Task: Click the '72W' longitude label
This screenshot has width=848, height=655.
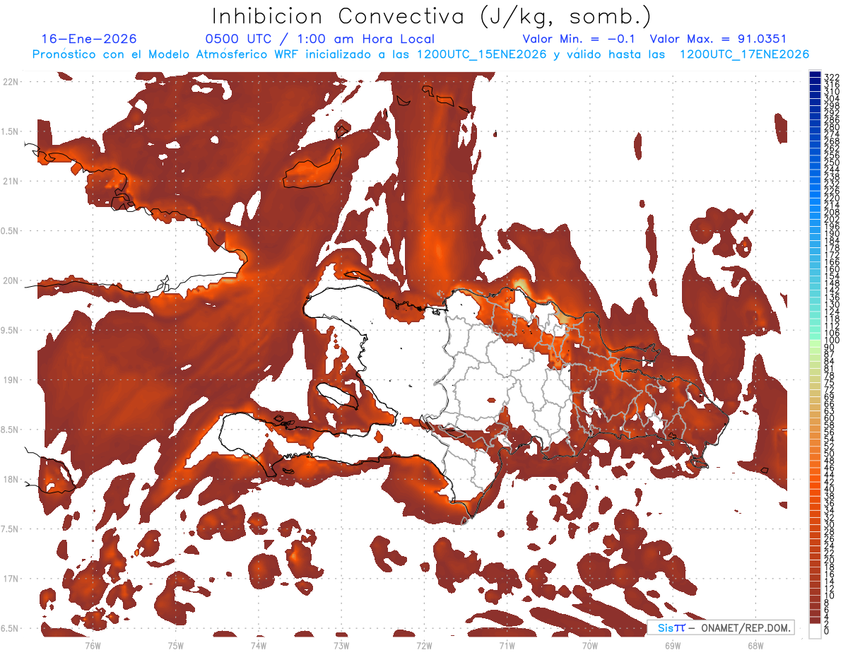Action: (x=424, y=645)
